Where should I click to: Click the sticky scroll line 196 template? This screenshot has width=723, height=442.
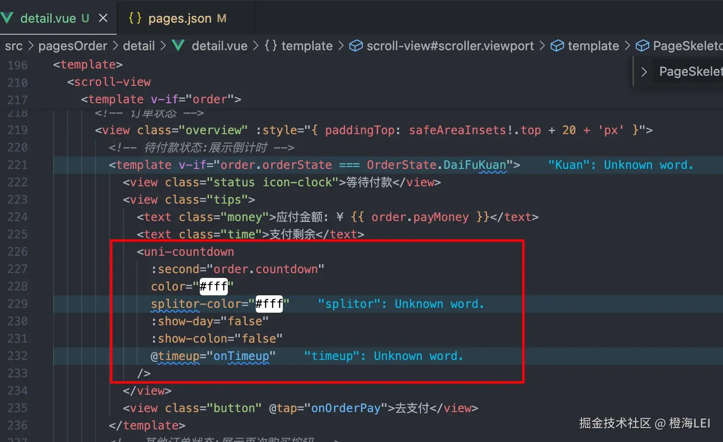coord(88,65)
